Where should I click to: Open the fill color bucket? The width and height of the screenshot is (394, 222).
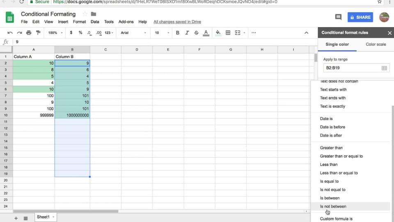tap(218, 33)
